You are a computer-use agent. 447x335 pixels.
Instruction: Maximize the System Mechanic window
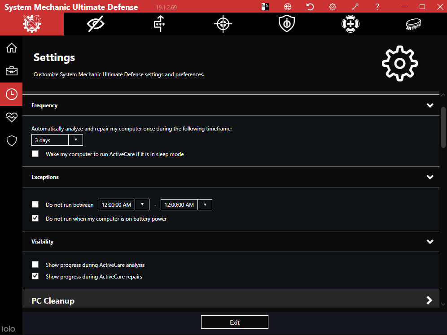point(422,7)
